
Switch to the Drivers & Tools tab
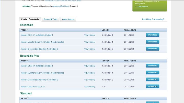point(50,19)
